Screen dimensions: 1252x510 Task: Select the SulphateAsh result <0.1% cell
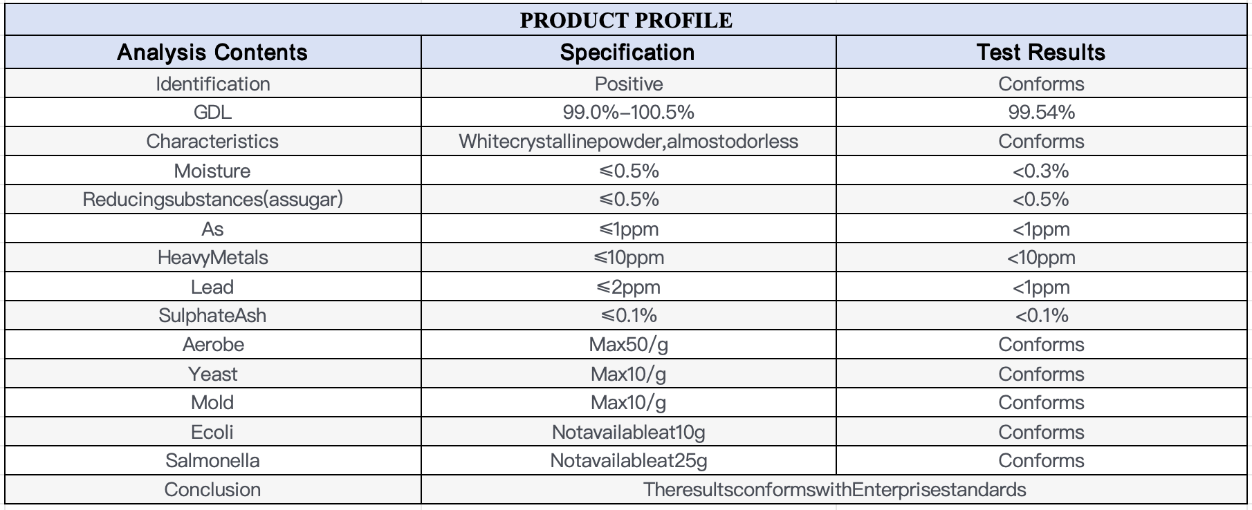pos(1041,315)
